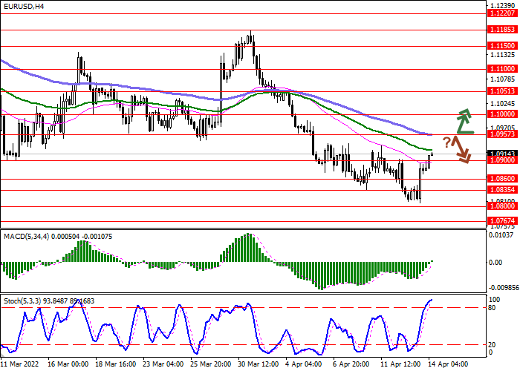This screenshot has height=371, width=520.
Task: Click the 1.10000 red level label
Action: [x=504, y=114]
